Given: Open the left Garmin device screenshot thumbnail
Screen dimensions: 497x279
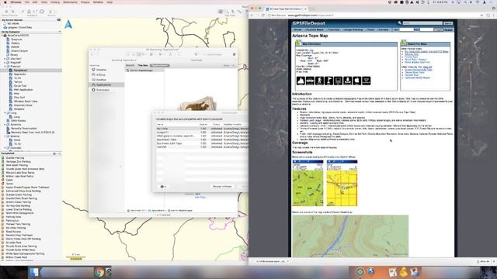Looking at the screenshot, I should [x=308, y=183].
